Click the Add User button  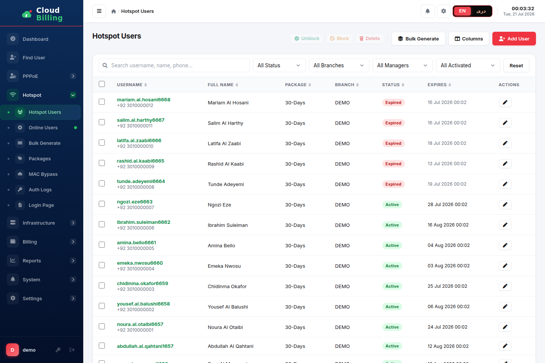pos(514,39)
